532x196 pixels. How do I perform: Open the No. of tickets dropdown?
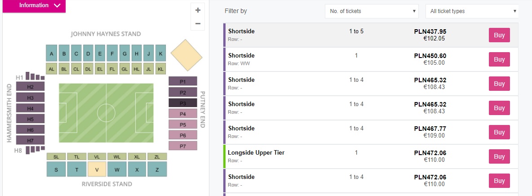tap(373, 11)
